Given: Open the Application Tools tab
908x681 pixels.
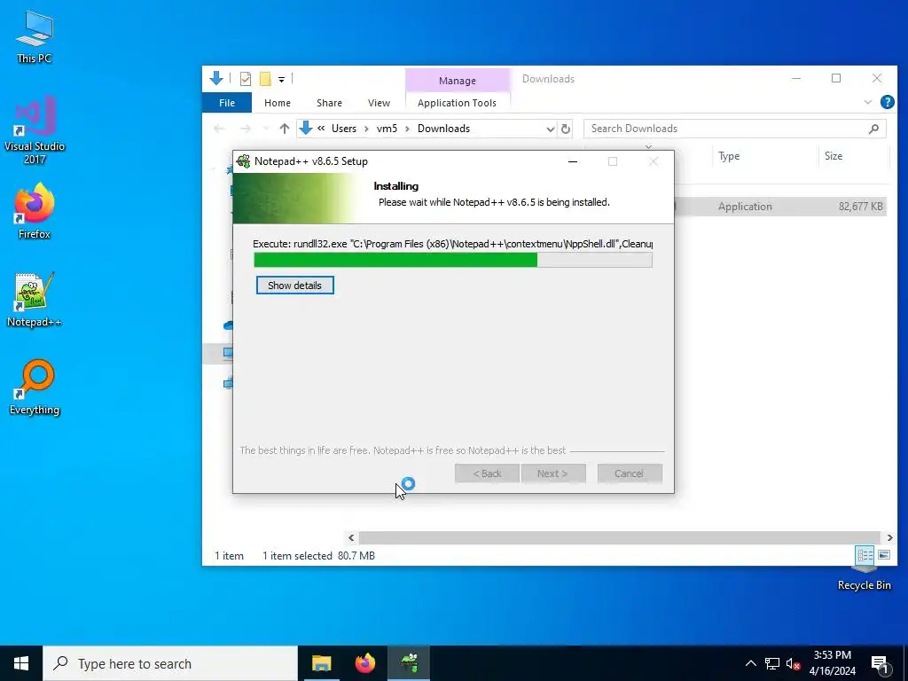Looking at the screenshot, I should click(457, 103).
